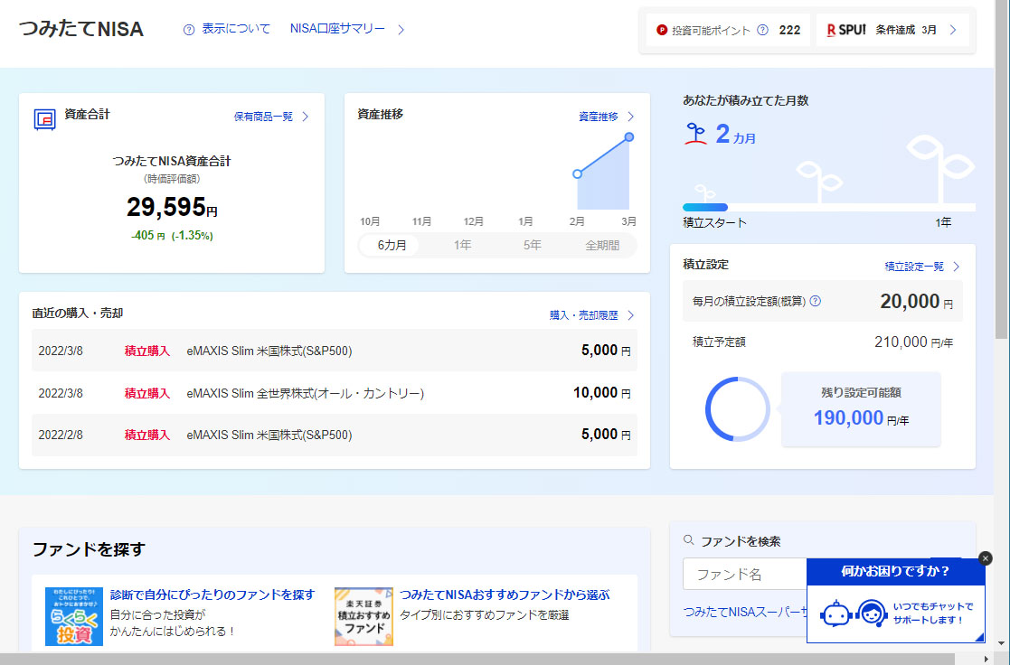Click help icon next to 表示について
The width and height of the screenshot is (1010, 665).
(x=189, y=29)
